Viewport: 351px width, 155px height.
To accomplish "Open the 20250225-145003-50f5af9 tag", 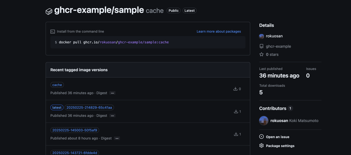I will pos(75,130).
